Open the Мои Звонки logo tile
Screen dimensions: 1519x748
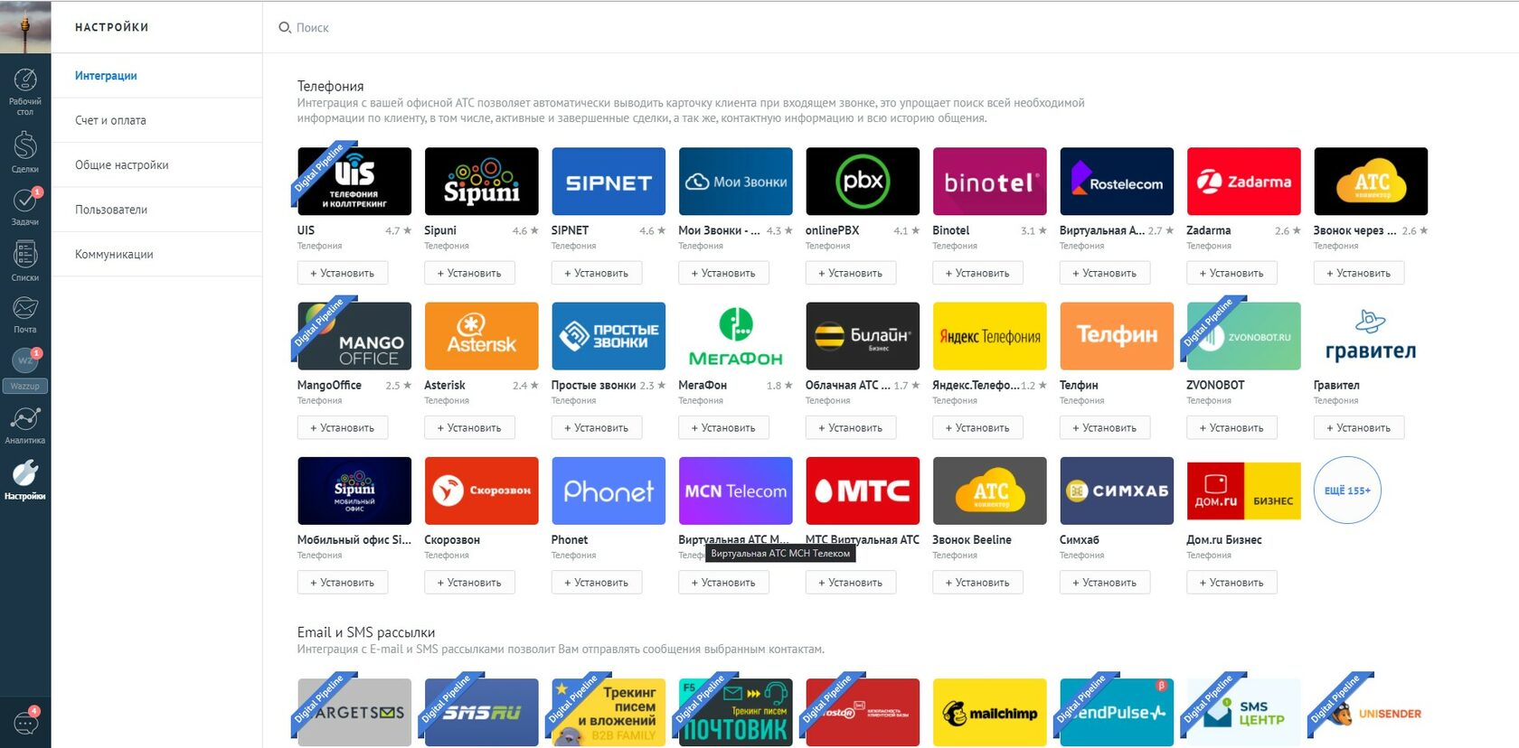pos(735,182)
